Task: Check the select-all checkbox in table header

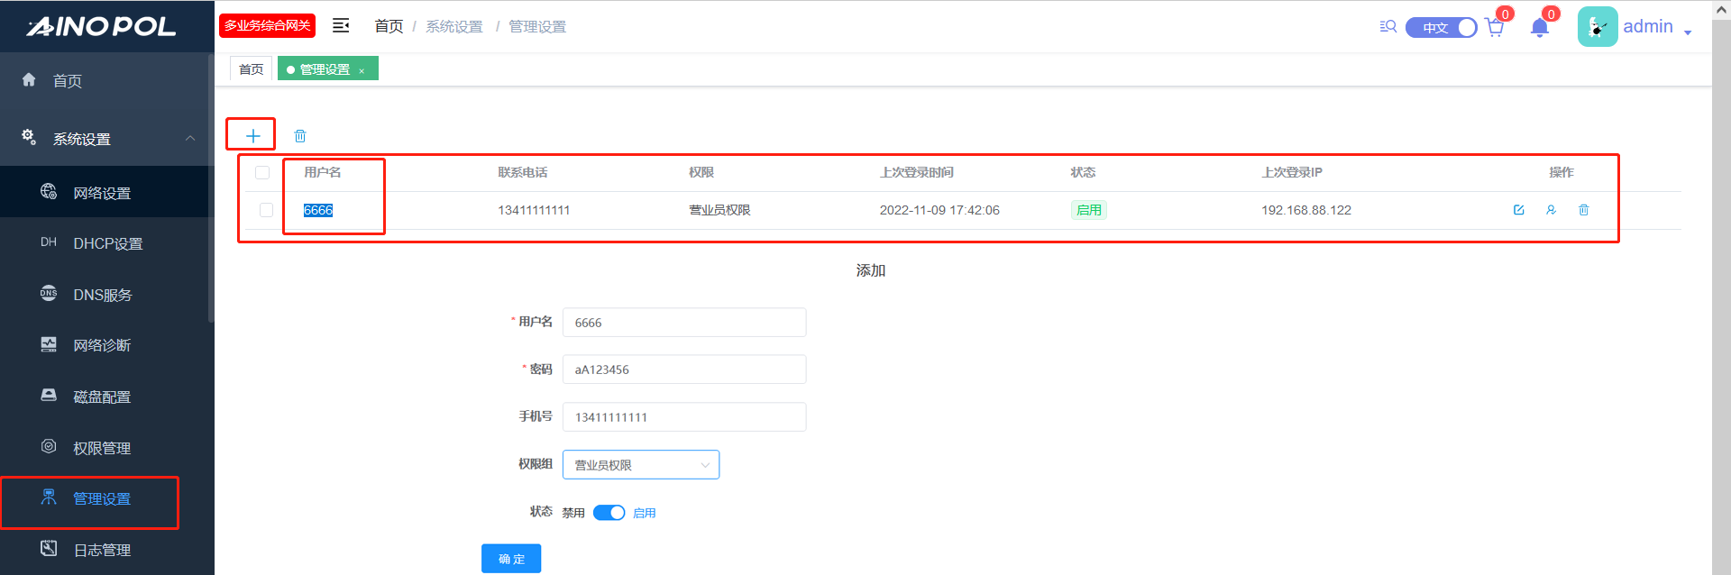Action: pyautogui.click(x=262, y=173)
